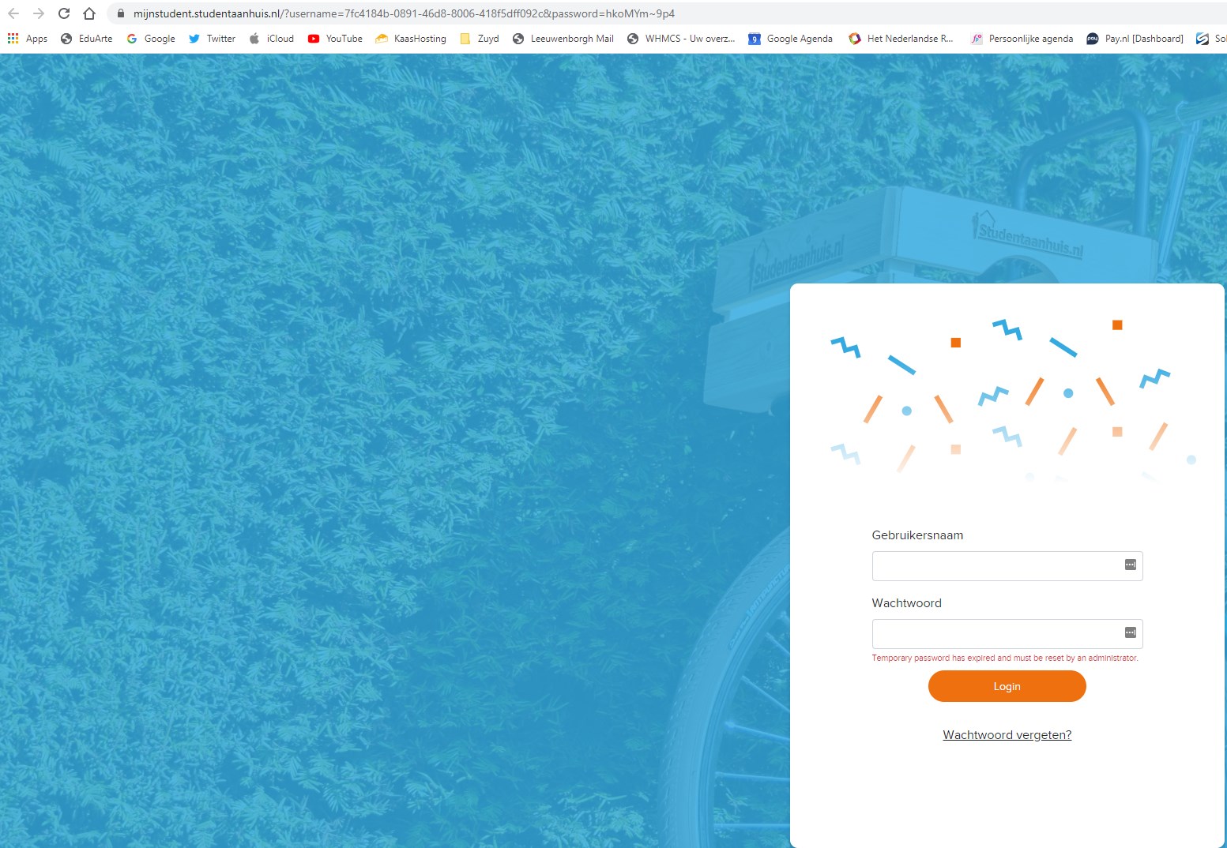The height and width of the screenshot is (848, 1227).
Task: Click the back navigation arrow
Action: (x=13, y=13)
